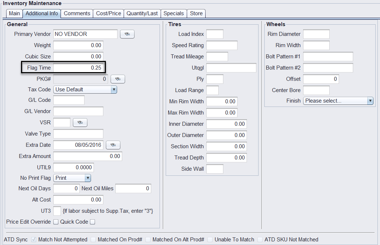Screen dimensions: 380x245
Task: Click into the Flag Time field
Action: coord(79,68)
